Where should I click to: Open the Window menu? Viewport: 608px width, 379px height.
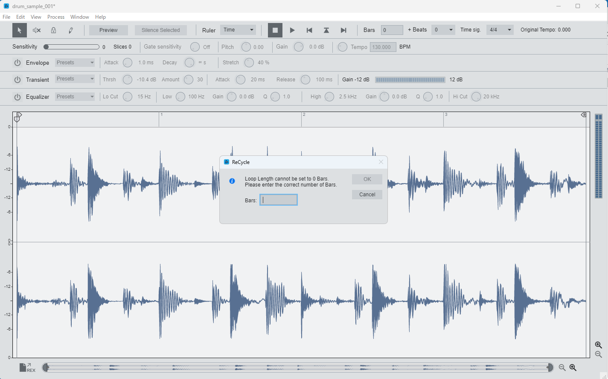80,17
